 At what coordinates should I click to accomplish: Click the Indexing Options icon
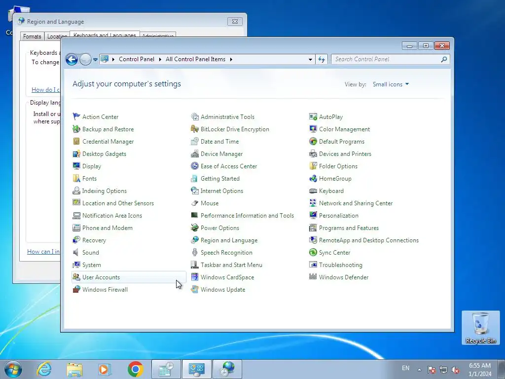(x=76, y=191)
